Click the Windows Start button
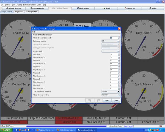Viewport: 165px width, 132px height. point(5,130)
